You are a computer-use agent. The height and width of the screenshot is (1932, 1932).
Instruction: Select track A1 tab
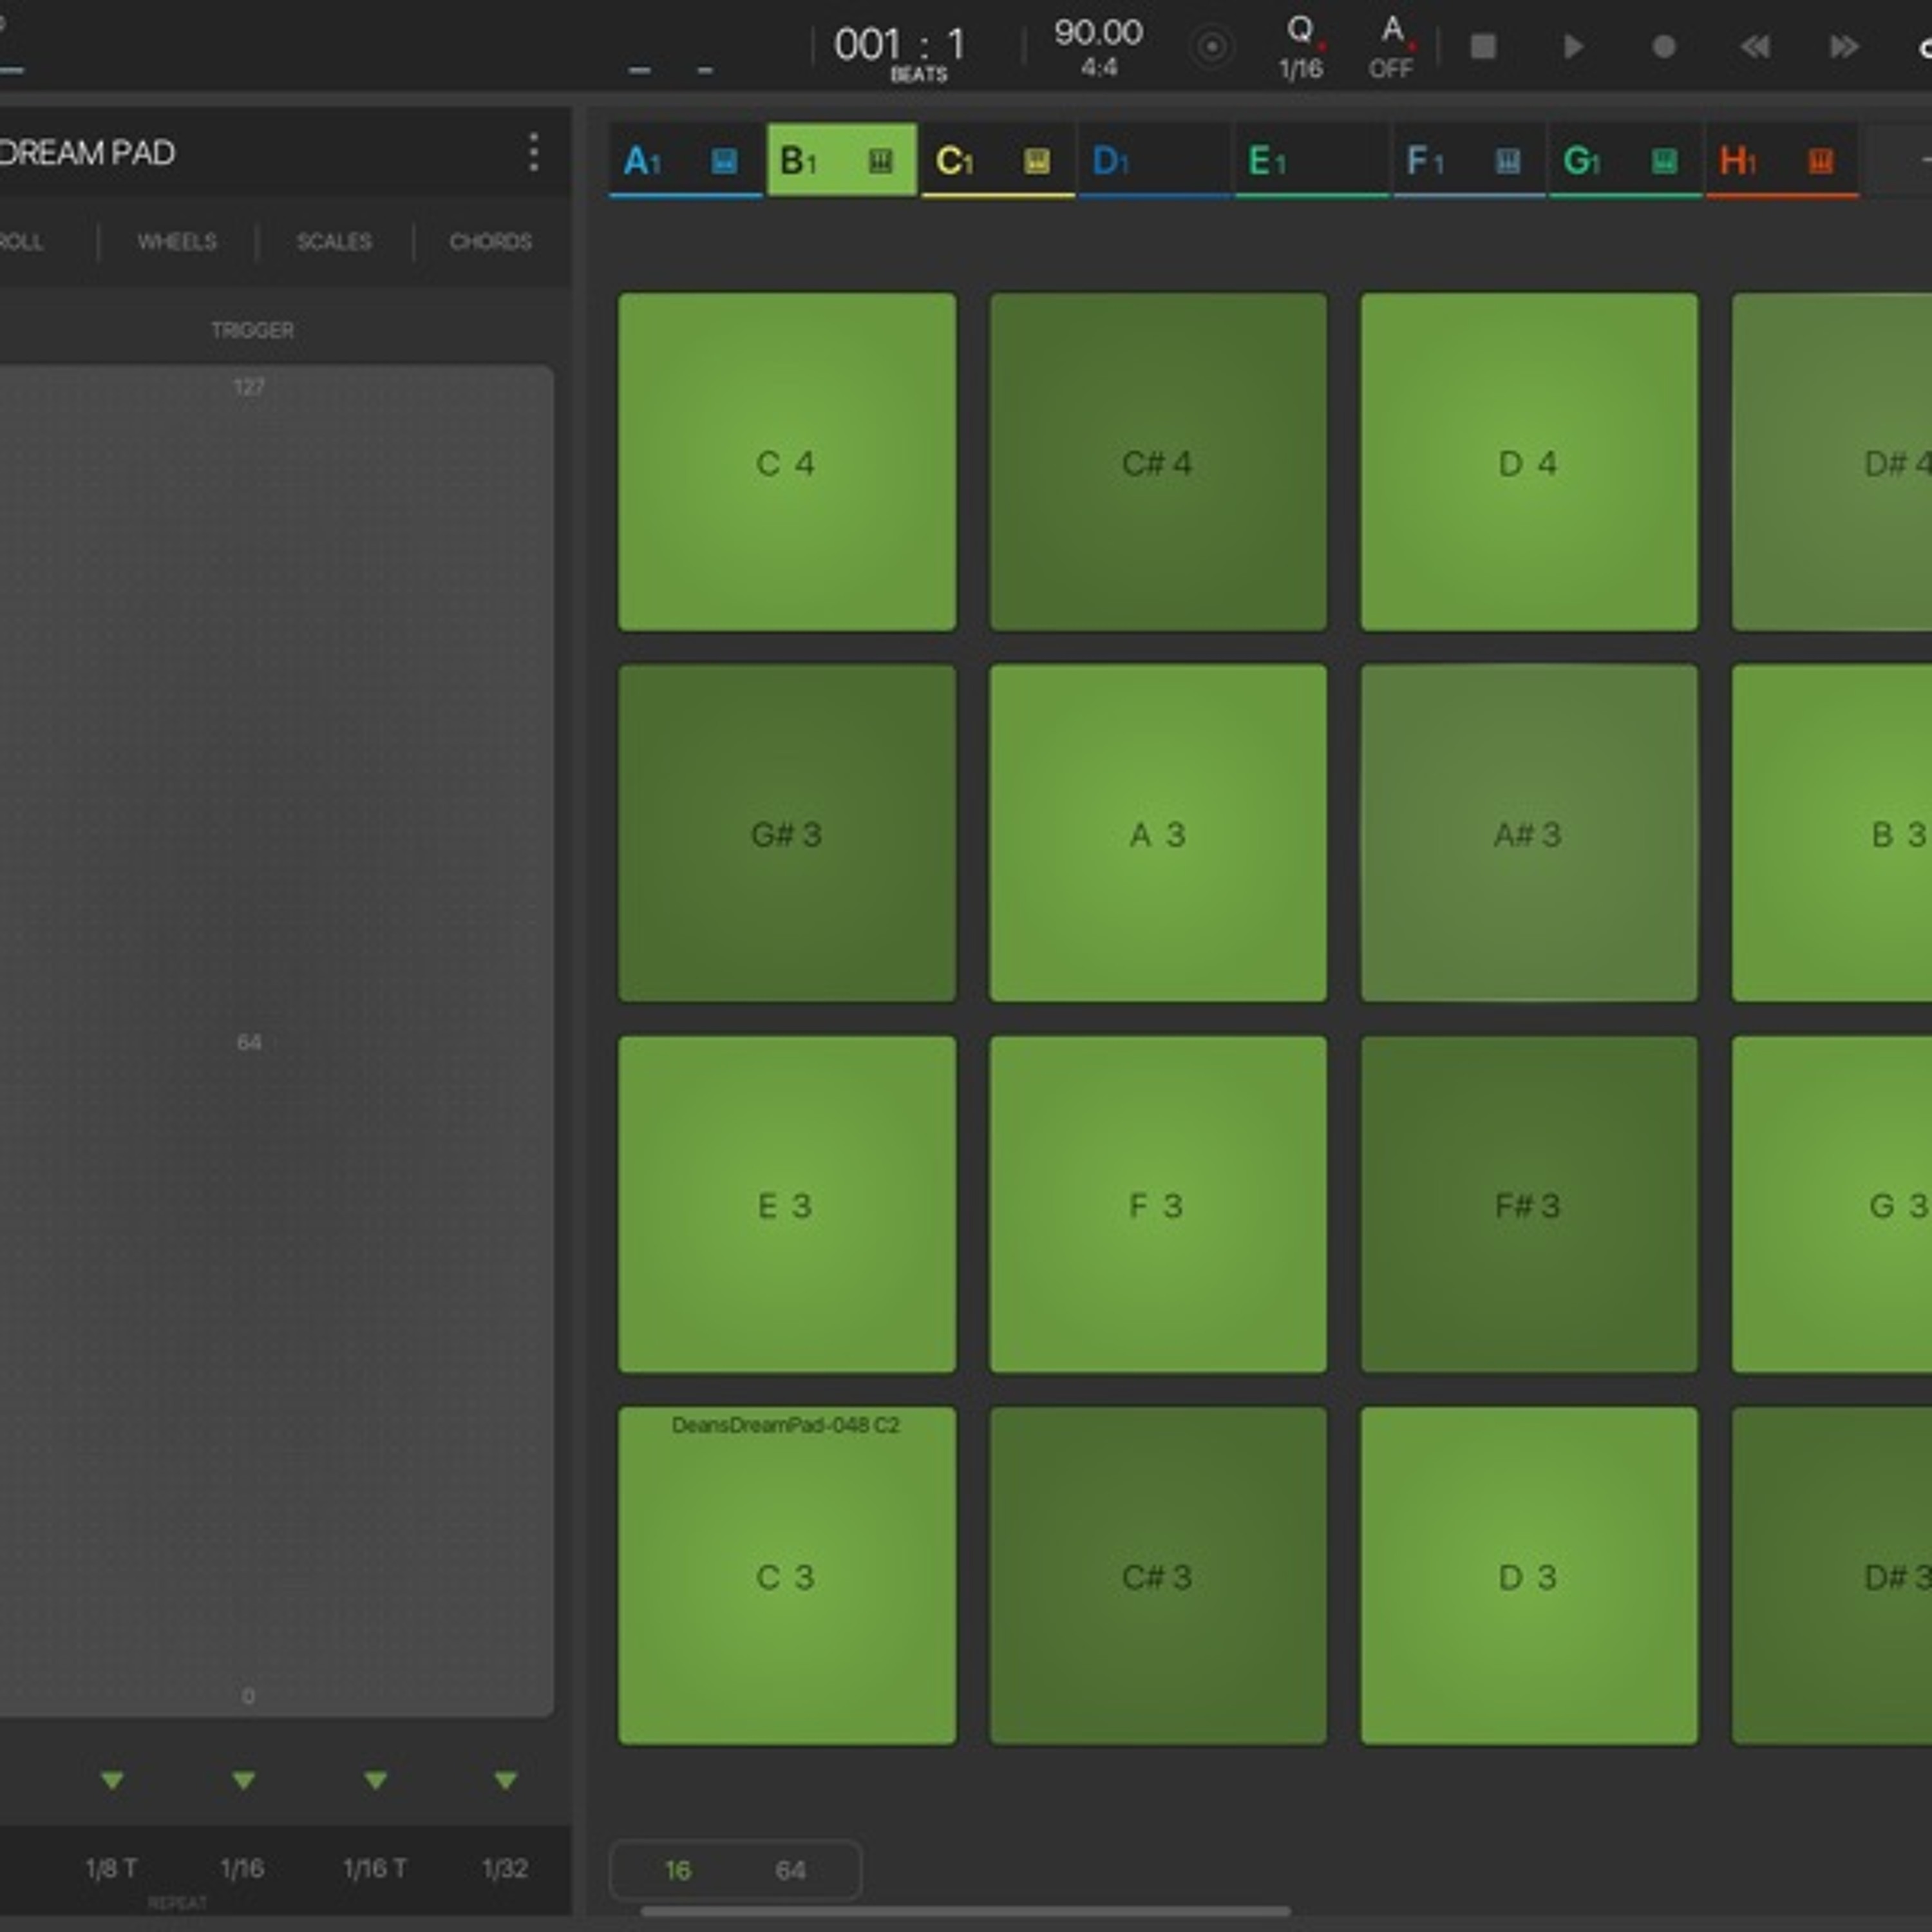(686, 160)
